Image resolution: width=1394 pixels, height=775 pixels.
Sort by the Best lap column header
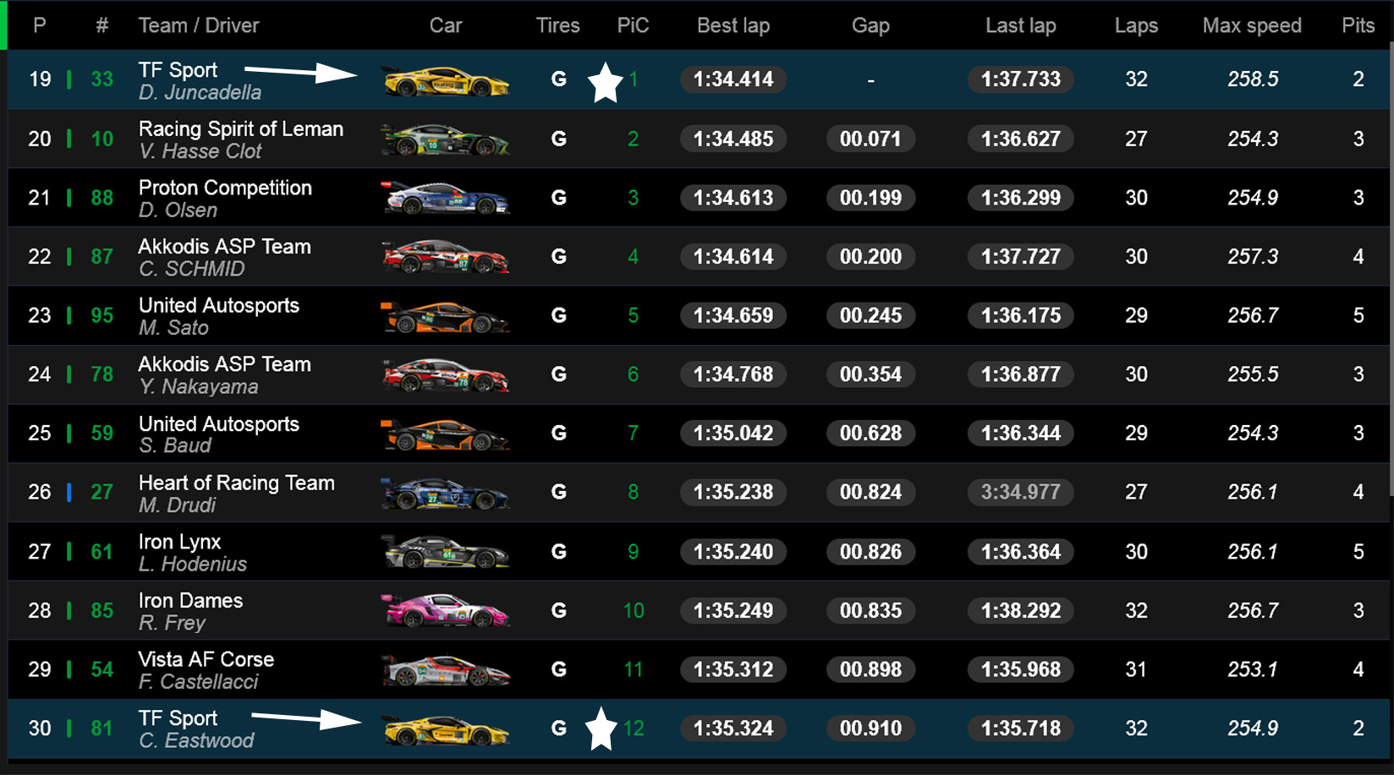[733, 25]
